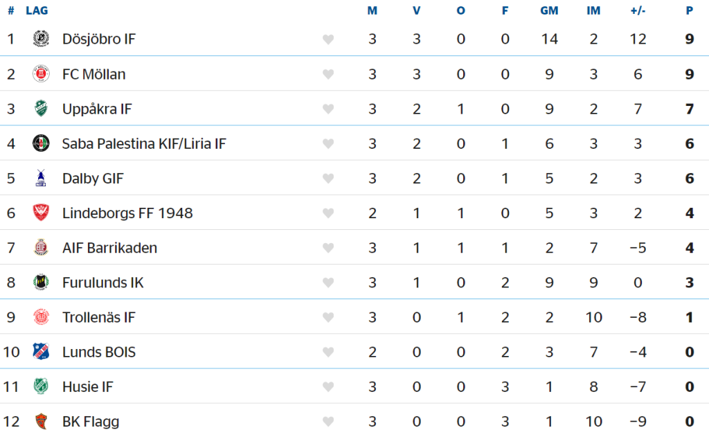Select the Lindeborgs FF 1948 team name

[x=127, y=213]
